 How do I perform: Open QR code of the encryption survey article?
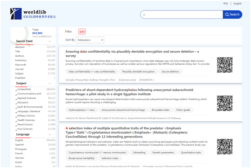pos(224,65)
